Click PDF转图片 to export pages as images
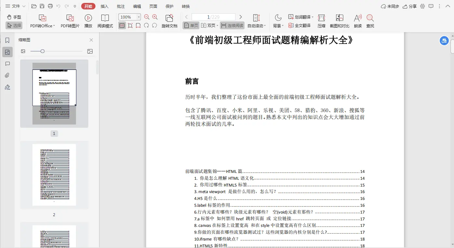454x248 pixels. (70, 20)
